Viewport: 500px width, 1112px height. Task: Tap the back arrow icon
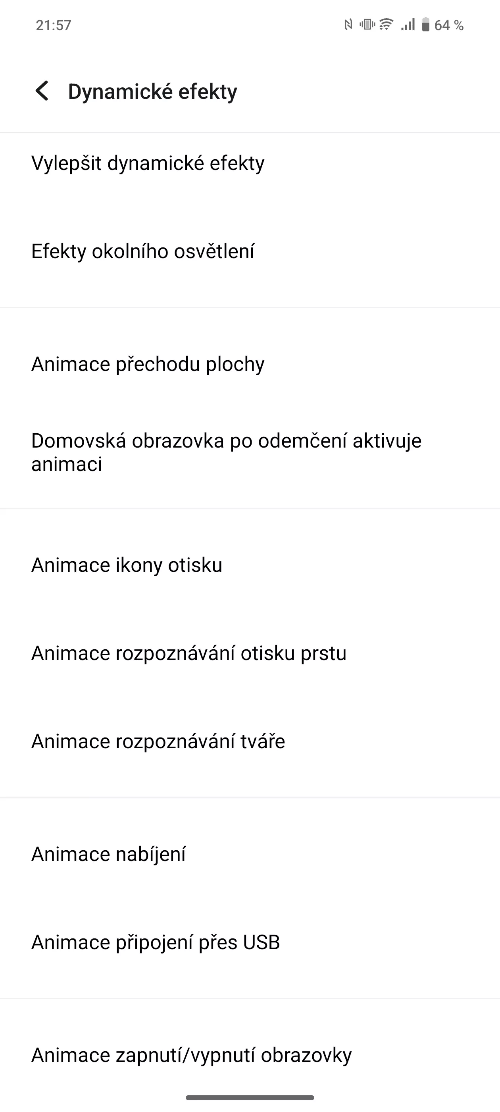pyautogui.click(x=42, y=91)
